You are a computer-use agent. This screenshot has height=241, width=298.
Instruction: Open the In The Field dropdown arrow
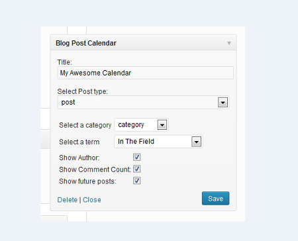tap(197, 142)
